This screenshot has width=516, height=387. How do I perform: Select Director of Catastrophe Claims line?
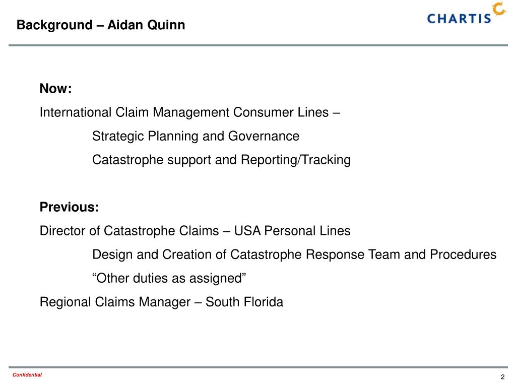[x=195, y=231]
